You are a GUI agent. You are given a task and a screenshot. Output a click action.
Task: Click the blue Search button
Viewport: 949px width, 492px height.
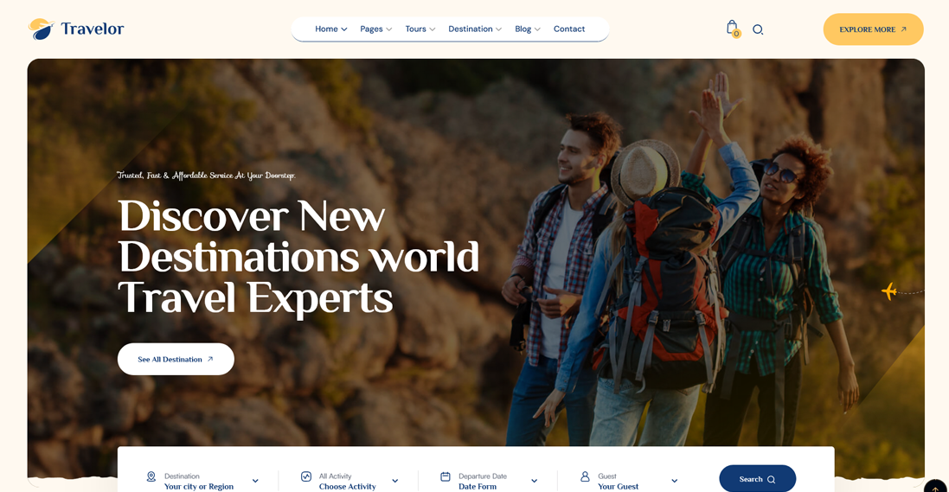[x=757, y=479]
